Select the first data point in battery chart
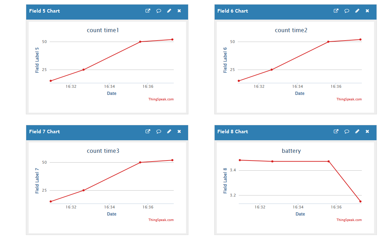The width and height of the screenshot is (387, 242). click(x=240, y=160)
